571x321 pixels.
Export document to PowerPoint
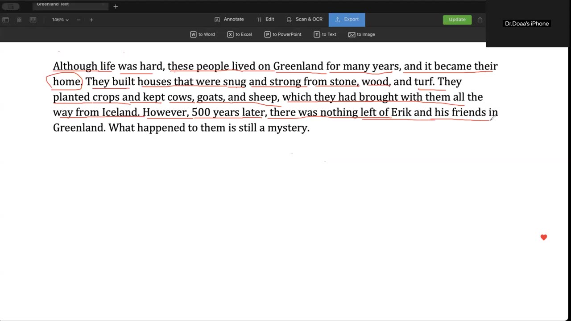pyautogui.click(x=283, y=34)
